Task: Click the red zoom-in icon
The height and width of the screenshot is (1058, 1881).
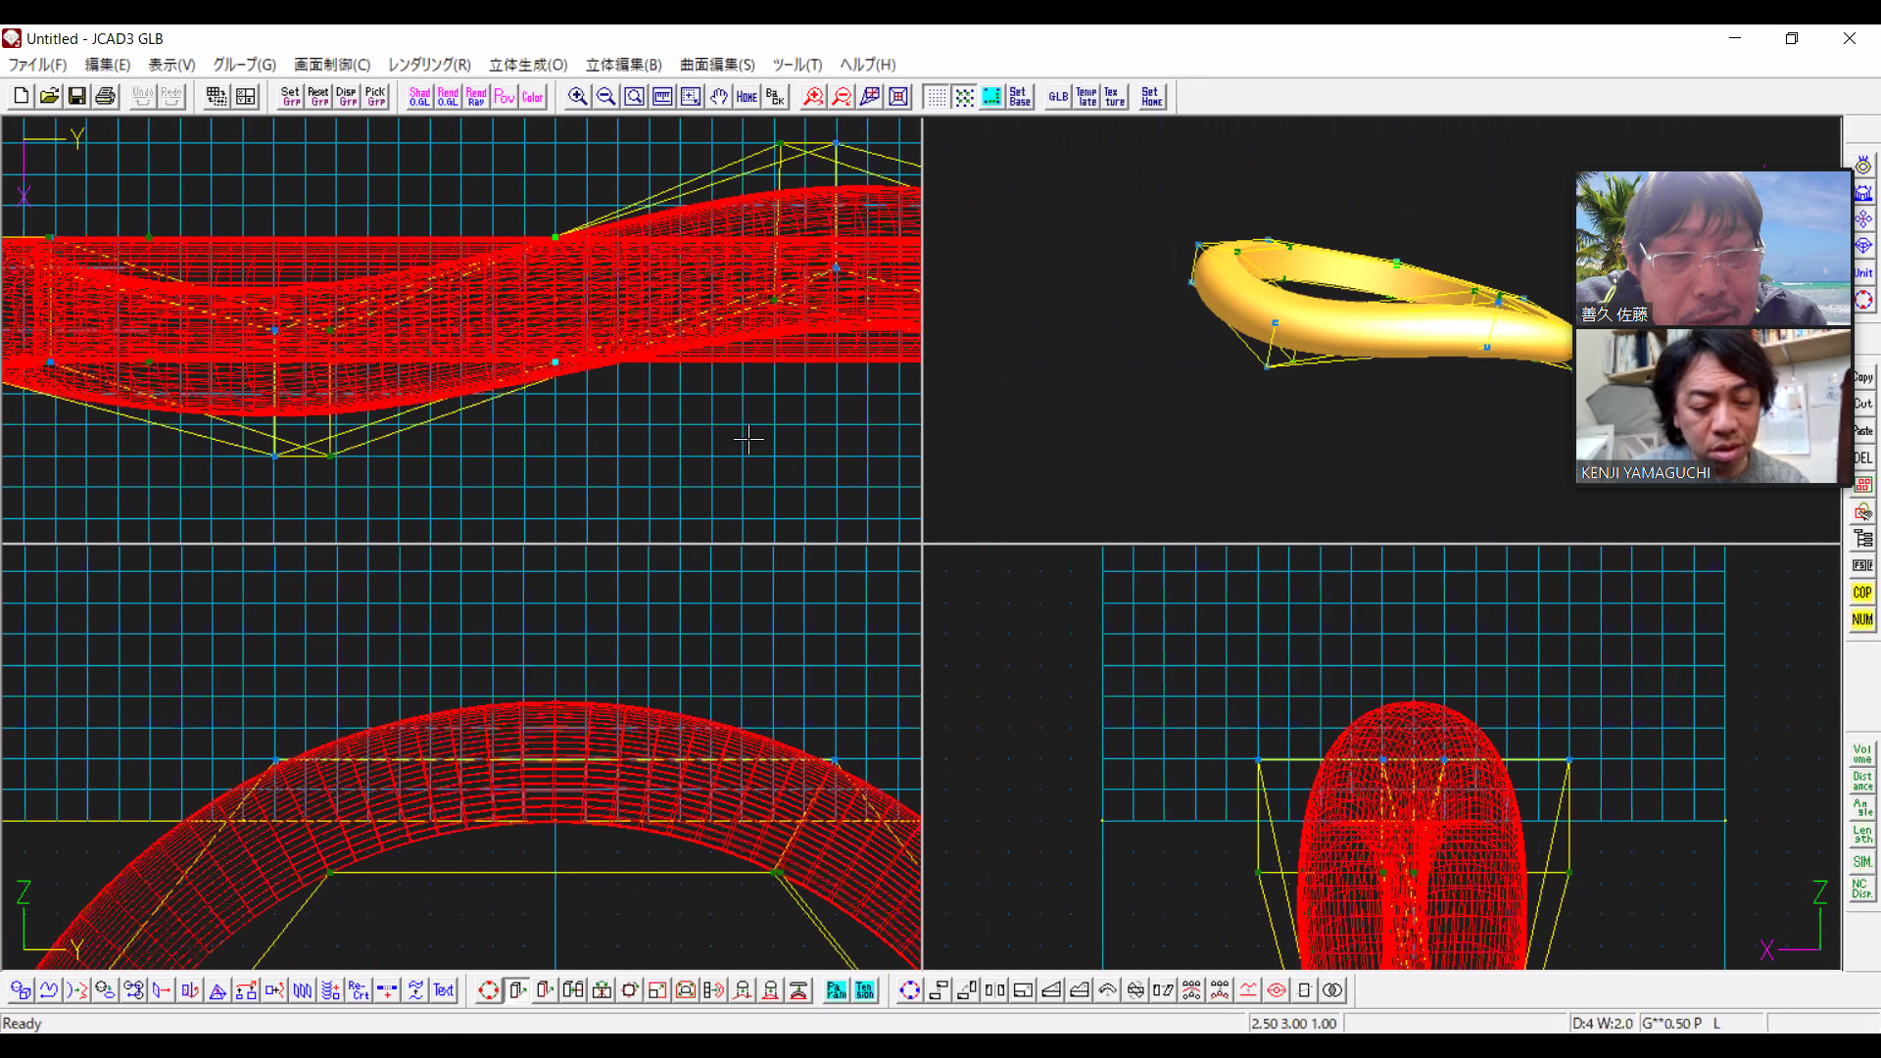Action: [x=813, y=96]
